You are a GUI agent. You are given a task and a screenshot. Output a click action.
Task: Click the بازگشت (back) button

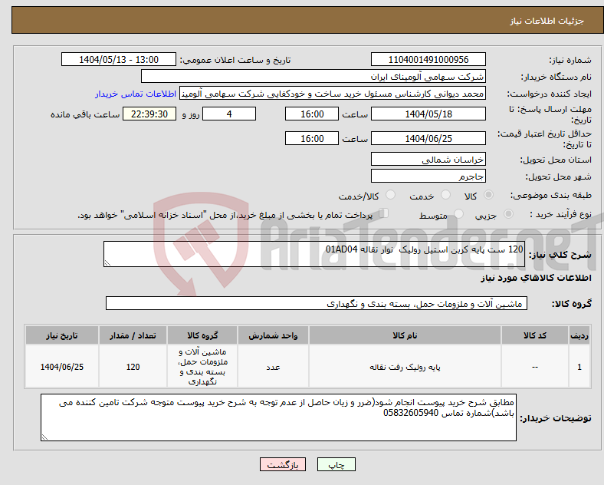point(283,464)
